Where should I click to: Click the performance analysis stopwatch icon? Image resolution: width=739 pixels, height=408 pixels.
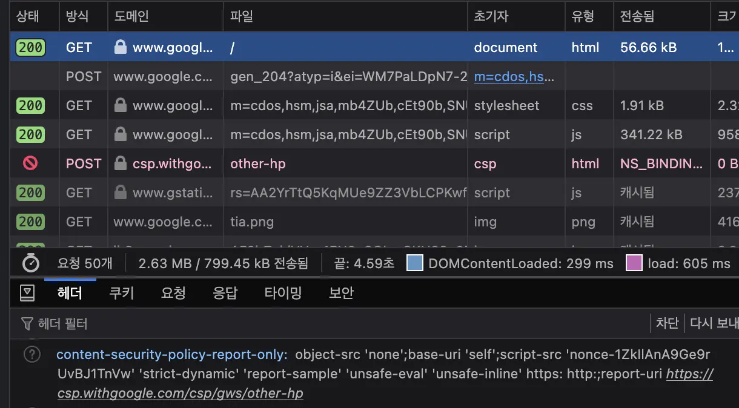[30, 263]
